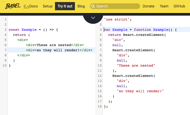Open the Blog link
This screenshot has width=190, height=115.
[81, 6]
